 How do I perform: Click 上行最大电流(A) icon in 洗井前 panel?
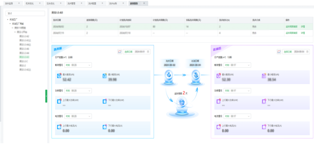tap(59, 127)
